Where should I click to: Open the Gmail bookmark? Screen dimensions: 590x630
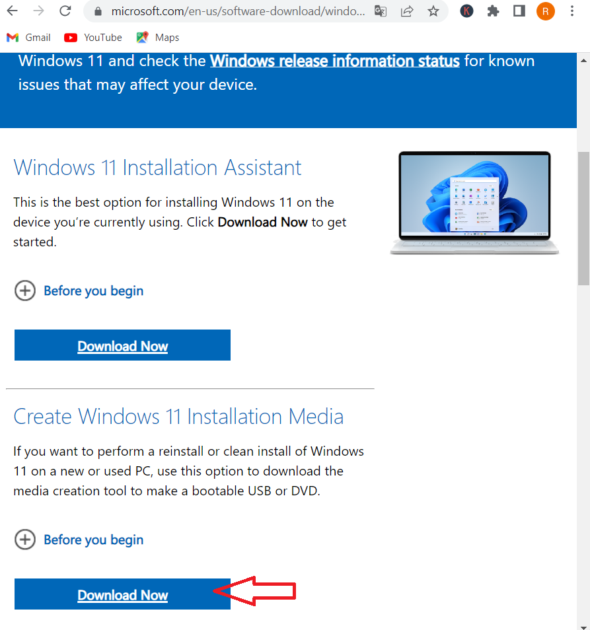click(28, 37)
